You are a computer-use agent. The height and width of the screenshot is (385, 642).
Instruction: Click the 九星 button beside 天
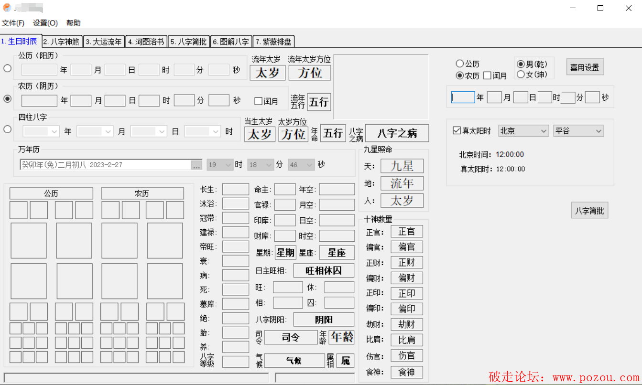click(x=402, y=166)
